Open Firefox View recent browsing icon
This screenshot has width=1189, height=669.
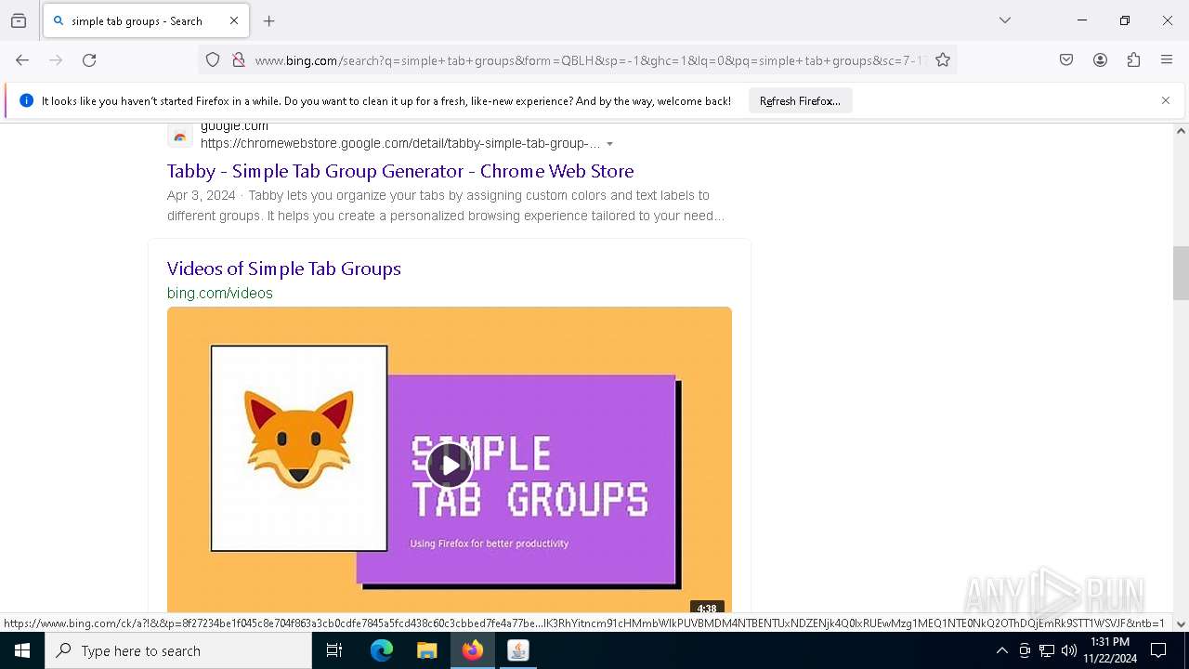[x=19, y=20]
